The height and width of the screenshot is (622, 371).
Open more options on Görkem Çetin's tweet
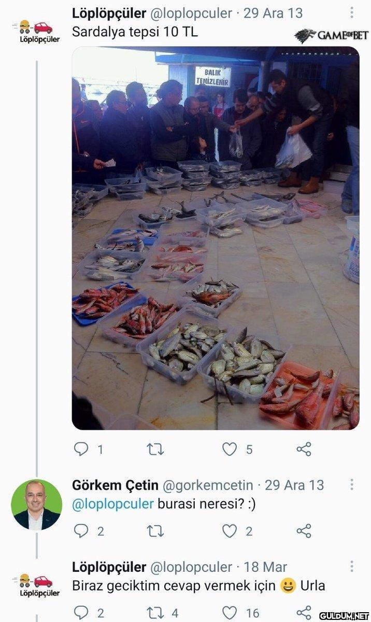click(352, 485)
